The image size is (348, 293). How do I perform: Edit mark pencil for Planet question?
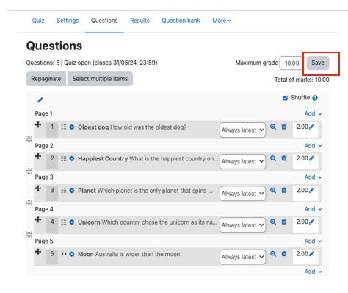311,190
